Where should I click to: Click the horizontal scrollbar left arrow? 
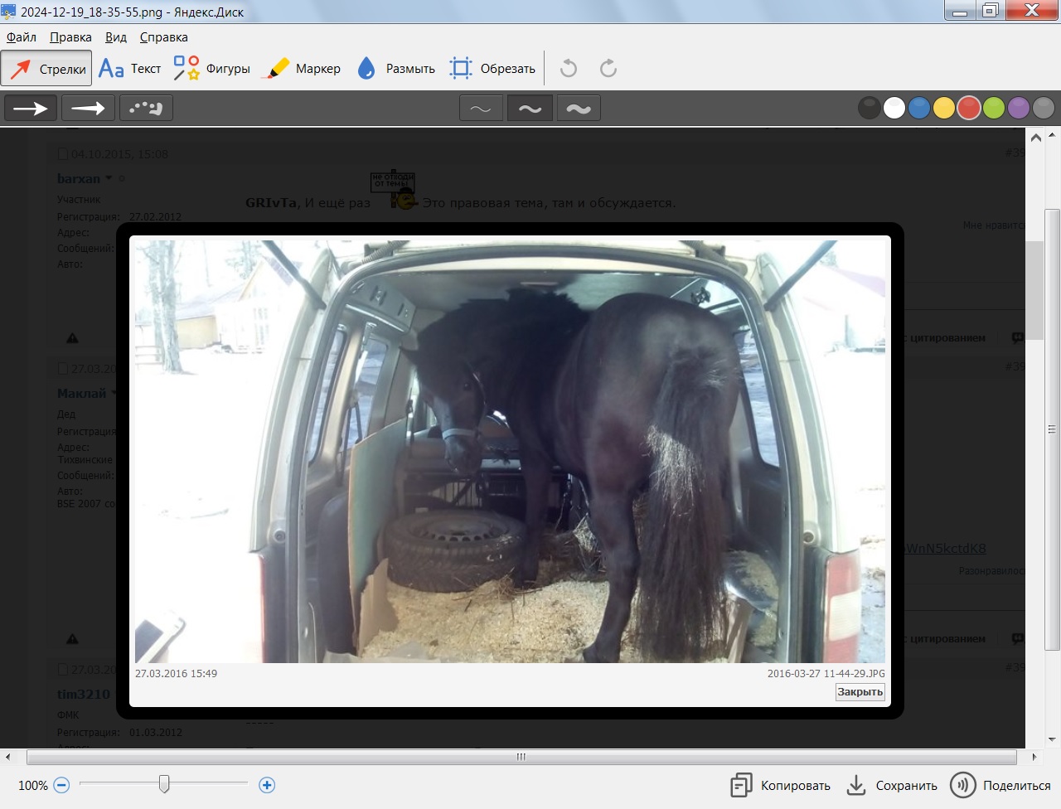click(8, 757)
